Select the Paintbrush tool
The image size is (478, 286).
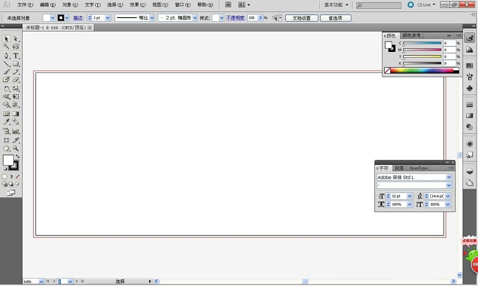tap(6, 71)
